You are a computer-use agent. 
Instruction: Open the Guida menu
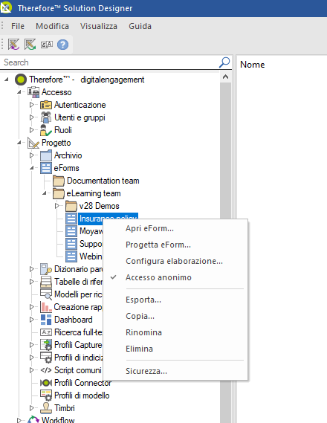[140, 26]
